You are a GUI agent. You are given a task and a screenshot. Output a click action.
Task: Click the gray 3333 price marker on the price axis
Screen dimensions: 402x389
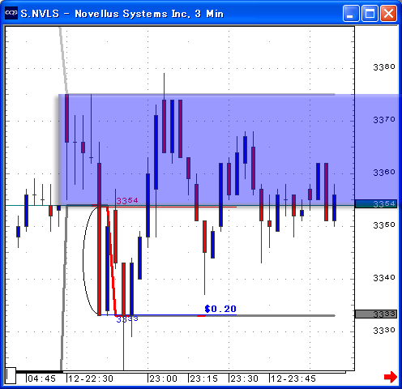376,314
